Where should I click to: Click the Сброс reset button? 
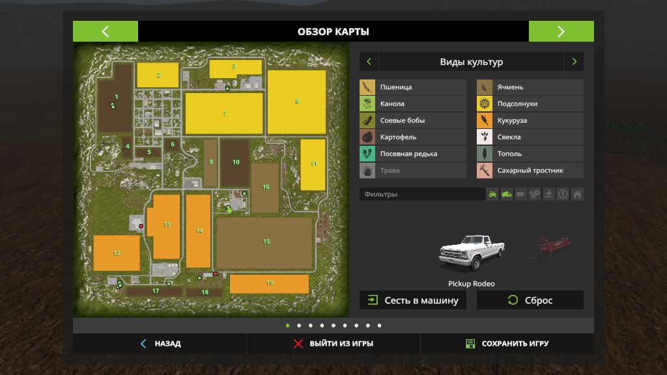[530, 300]
